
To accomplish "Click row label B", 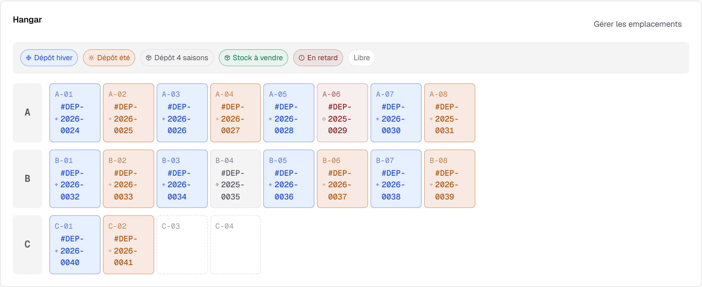I will click(x=27, y=179).
